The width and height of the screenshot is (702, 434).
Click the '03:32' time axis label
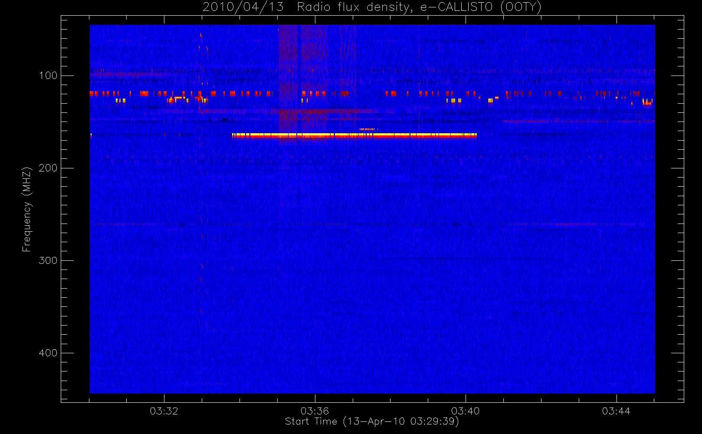coord(164,411)
